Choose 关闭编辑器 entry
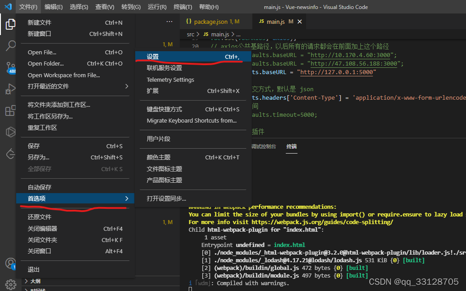This screenshot has height=291, width=466. (75, 229)
